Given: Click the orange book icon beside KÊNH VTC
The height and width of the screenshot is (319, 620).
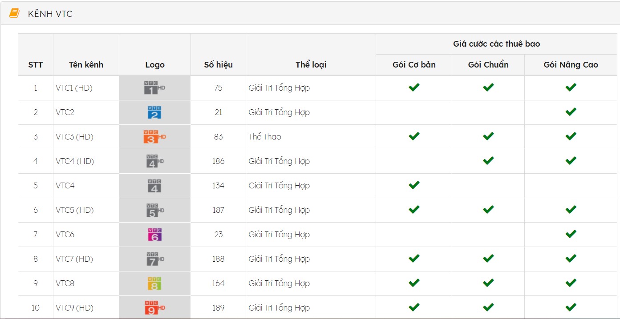Looking at the screenshot, I should pos(15,13).
